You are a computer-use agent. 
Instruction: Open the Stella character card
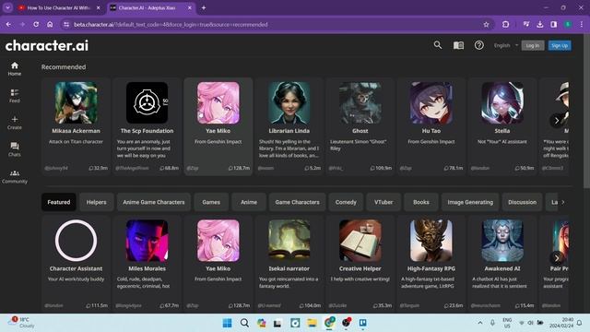pyautogui.click(x=502, y=126)
